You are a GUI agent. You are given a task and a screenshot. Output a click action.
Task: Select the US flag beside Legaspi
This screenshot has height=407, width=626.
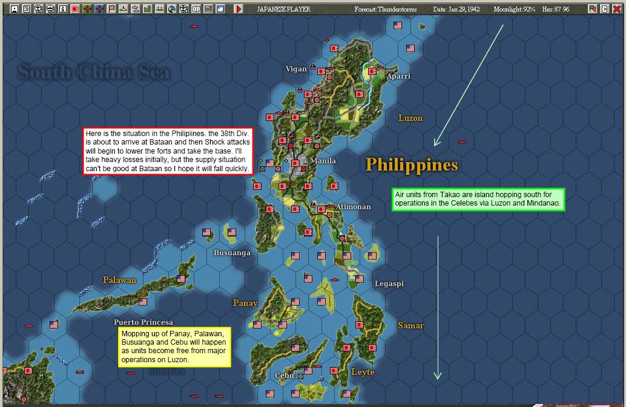pyautogui.click(x=359, y=279)
